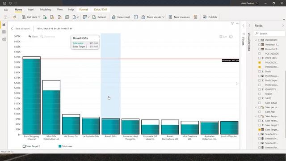Click the Zoom out magnifier icon
Image resolution: width=286 pixels, height=161 pixels.
(42, 36)
